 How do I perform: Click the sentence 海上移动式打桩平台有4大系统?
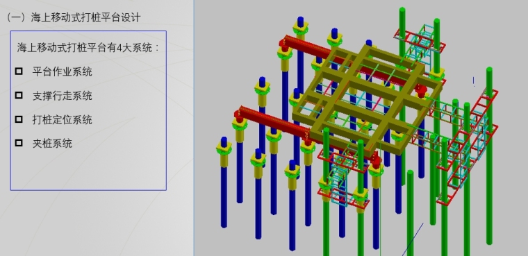(85, 48)
